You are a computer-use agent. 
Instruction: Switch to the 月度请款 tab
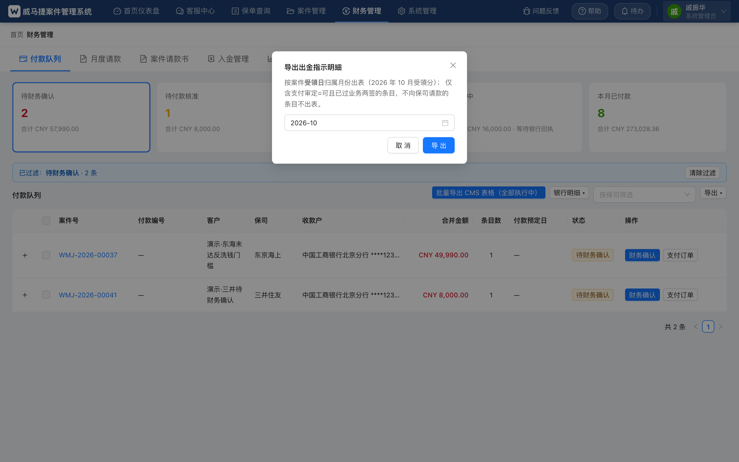click(101, 59)
